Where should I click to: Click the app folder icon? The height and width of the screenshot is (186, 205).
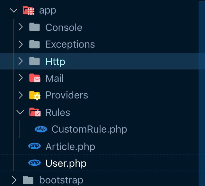[x=29, y=10]
